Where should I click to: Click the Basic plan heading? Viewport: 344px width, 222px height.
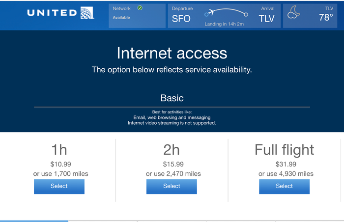(x=172, y=98)
